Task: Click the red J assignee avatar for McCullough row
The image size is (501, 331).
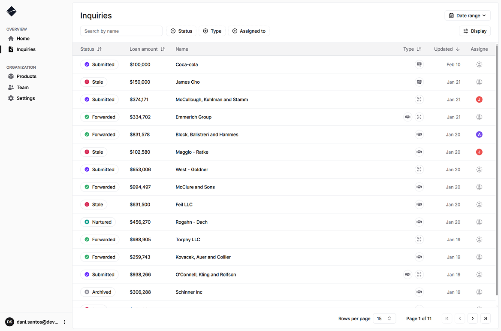Action: point(479,100)
